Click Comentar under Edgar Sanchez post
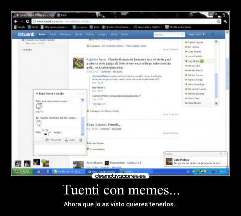241x216 pixels. tap(105, 129)
